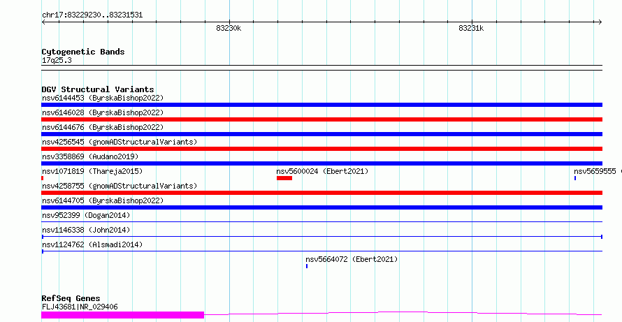
Task: Click the RefSeq Genes track title
Action: [71, 299]
